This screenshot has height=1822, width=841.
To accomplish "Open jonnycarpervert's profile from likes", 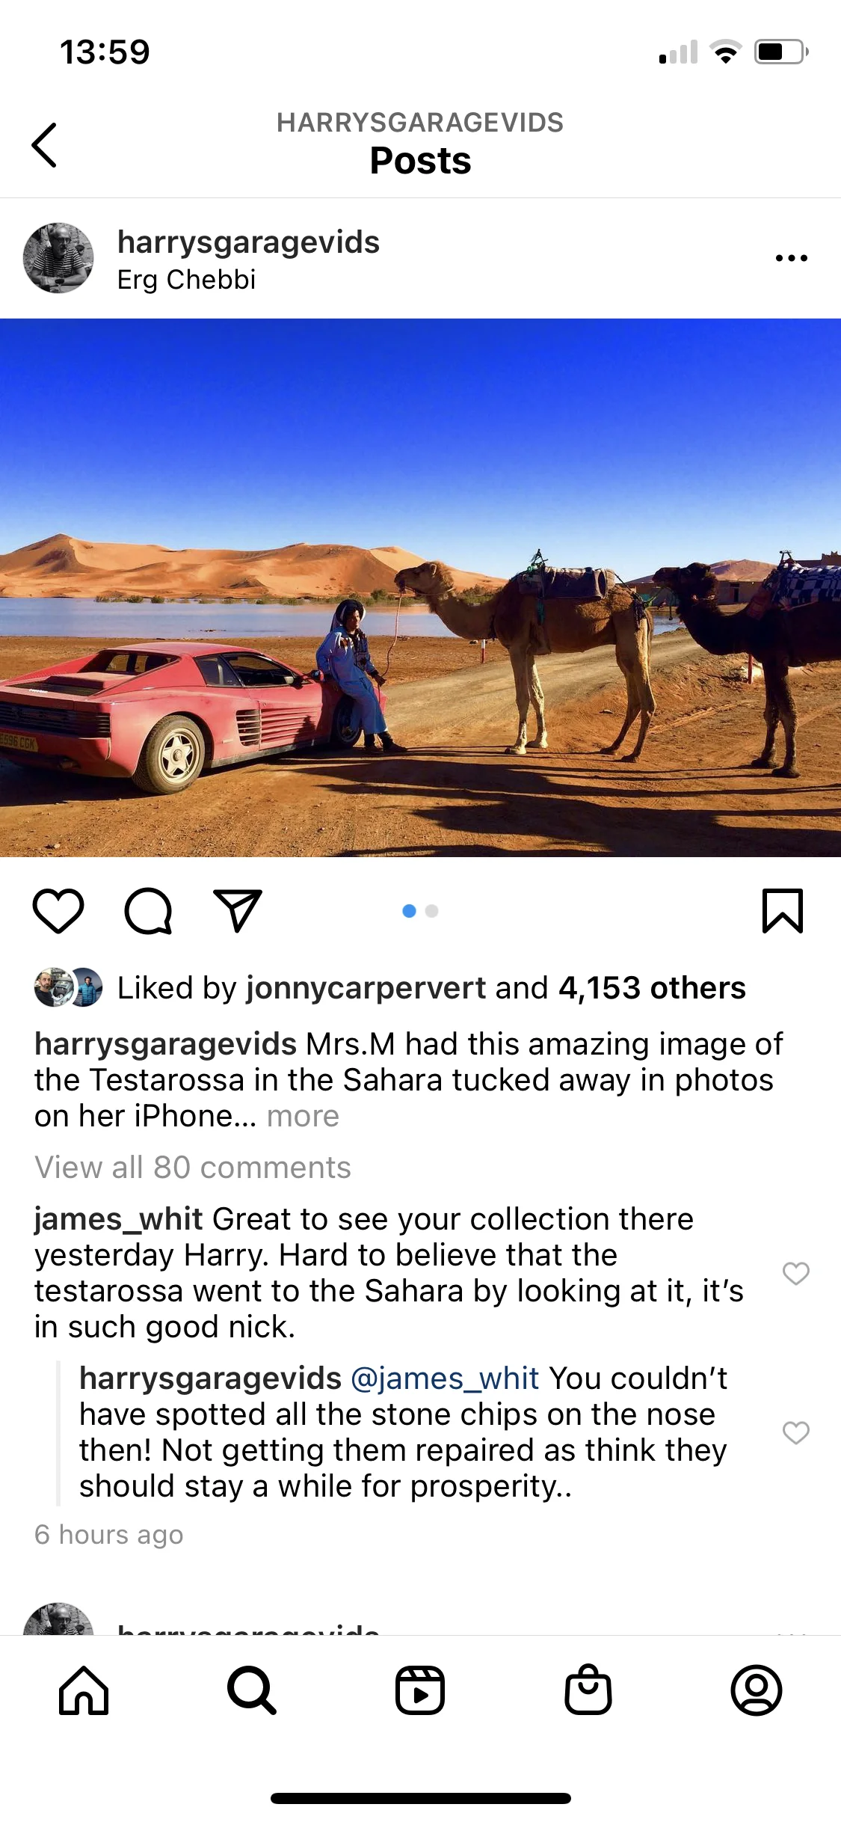I will tap(366, 988).
